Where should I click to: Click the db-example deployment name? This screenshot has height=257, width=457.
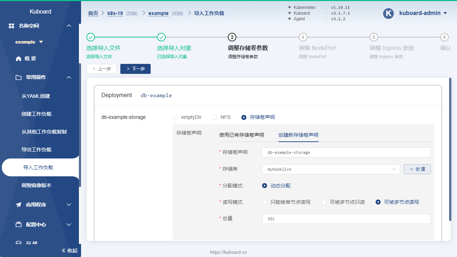tap(156, 95)
